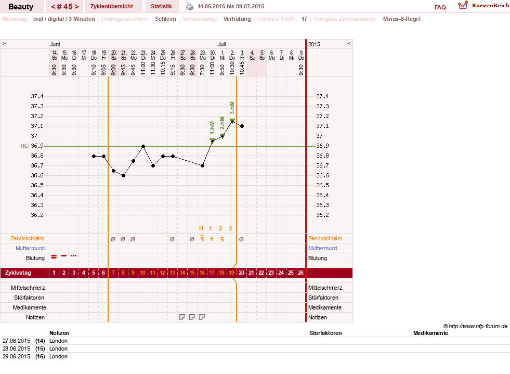This screenshot has height=374, width=510.
Task: Open the FAQ link
Action: point(440,7)
